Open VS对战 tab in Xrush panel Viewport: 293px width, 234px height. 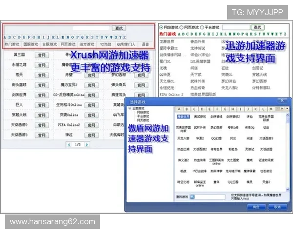pyautogui.click(x=105, y=44)
